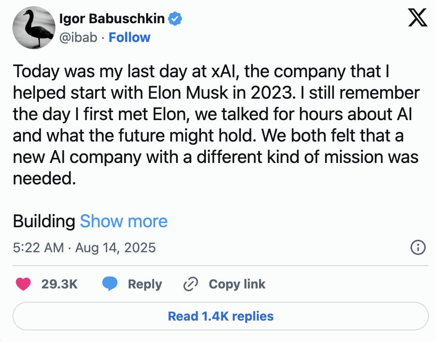The image size is (436, 342).
Task: Click the chain link copy icon
Action: pyautogui.click(x=191, y=284)
